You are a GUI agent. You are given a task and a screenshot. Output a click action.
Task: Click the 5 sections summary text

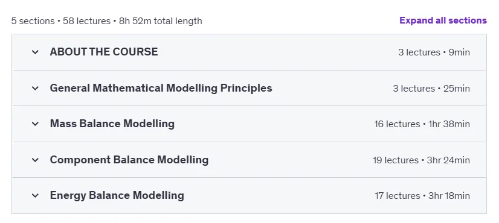[33, 21]
